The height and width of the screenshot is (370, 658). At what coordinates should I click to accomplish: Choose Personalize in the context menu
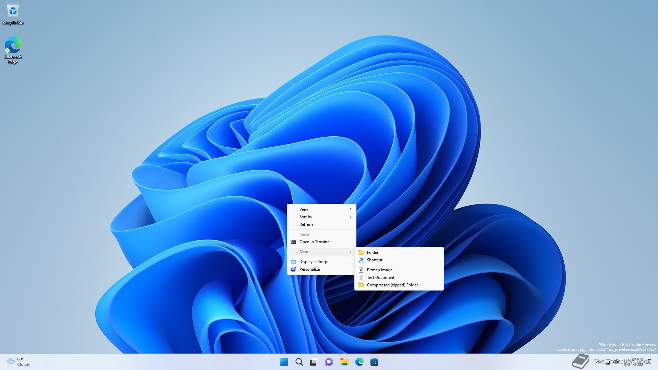[321, 269]
